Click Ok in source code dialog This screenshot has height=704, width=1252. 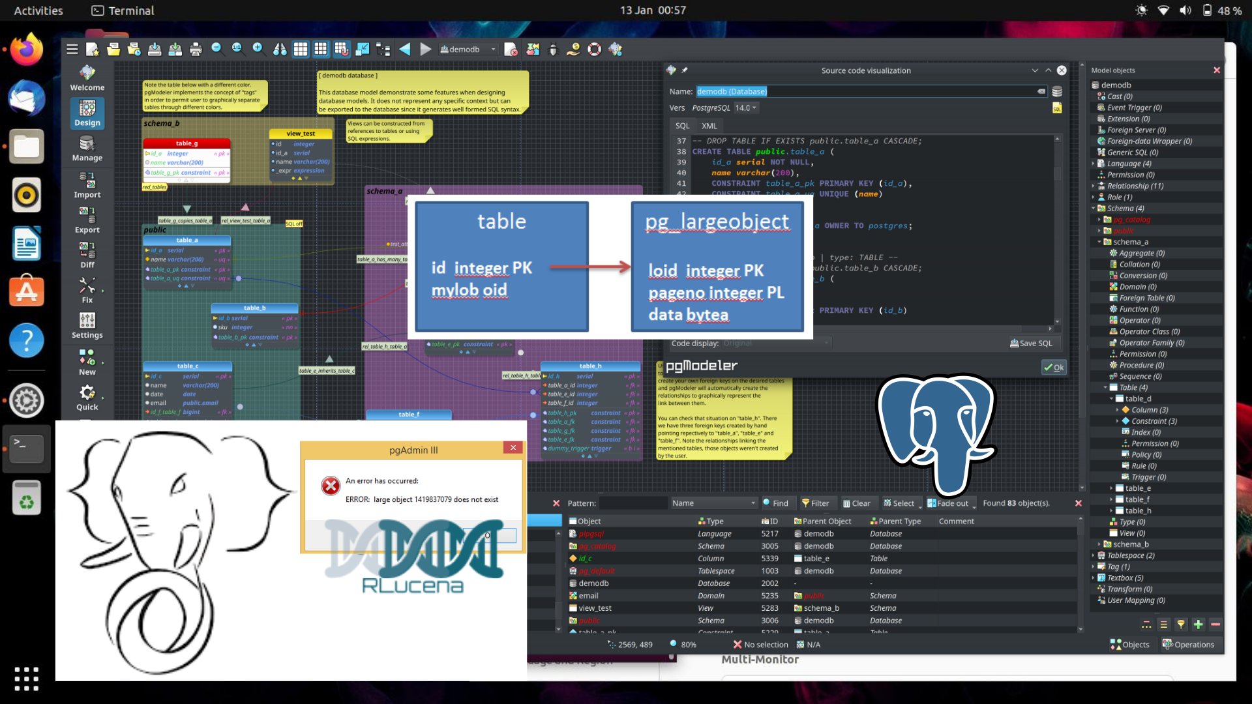[x=1054, y=368]
